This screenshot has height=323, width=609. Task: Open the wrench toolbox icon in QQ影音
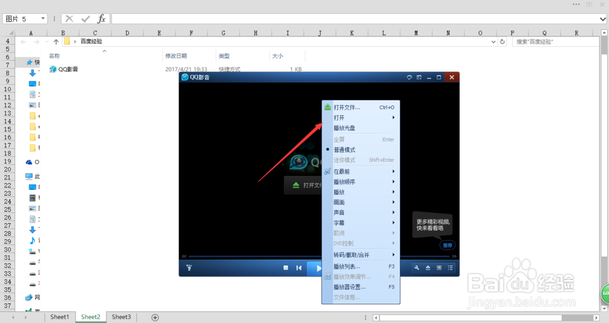pos(417,268)
